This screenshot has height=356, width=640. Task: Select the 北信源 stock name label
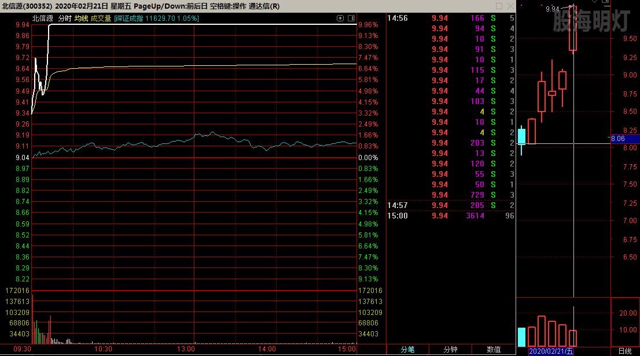pyautogui.click(x=42, y=18)
